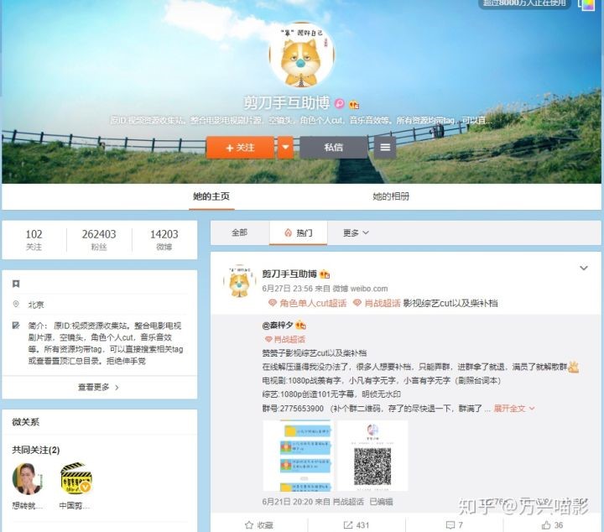The width and height of the screenshot is (604, 532).
Task: Switch to 她的相册 tab
Action: (391, 196)
